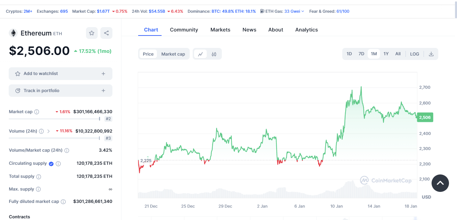Open the Analytics tab

point(306,30)
